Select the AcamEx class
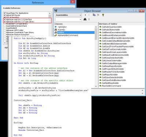Image resolution: width=146 pixels, height=137 pixels. click(x=61, y=30)
